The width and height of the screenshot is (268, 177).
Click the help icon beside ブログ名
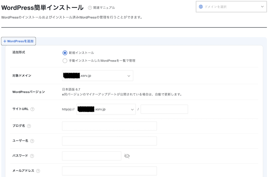pos(29,126)
